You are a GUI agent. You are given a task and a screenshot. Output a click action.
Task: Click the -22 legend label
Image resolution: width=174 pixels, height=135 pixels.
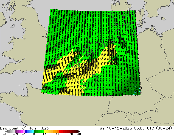pyautogui.click(x=16, y=134)
